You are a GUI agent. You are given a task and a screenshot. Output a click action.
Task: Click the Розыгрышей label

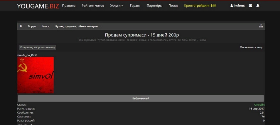[26, 121]
